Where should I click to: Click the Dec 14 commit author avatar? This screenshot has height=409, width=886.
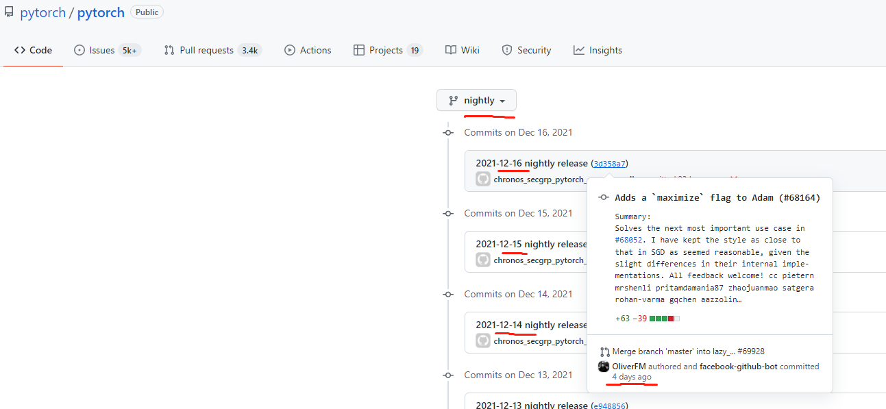pos(483,340)
